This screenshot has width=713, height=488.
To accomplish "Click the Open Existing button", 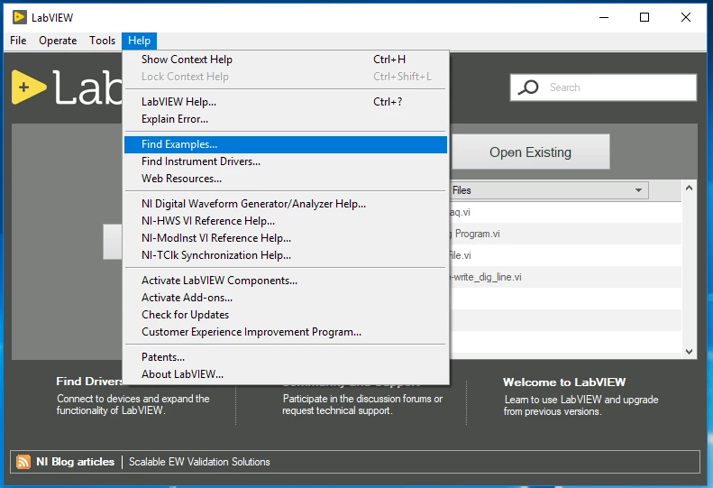I will point(530,152).
